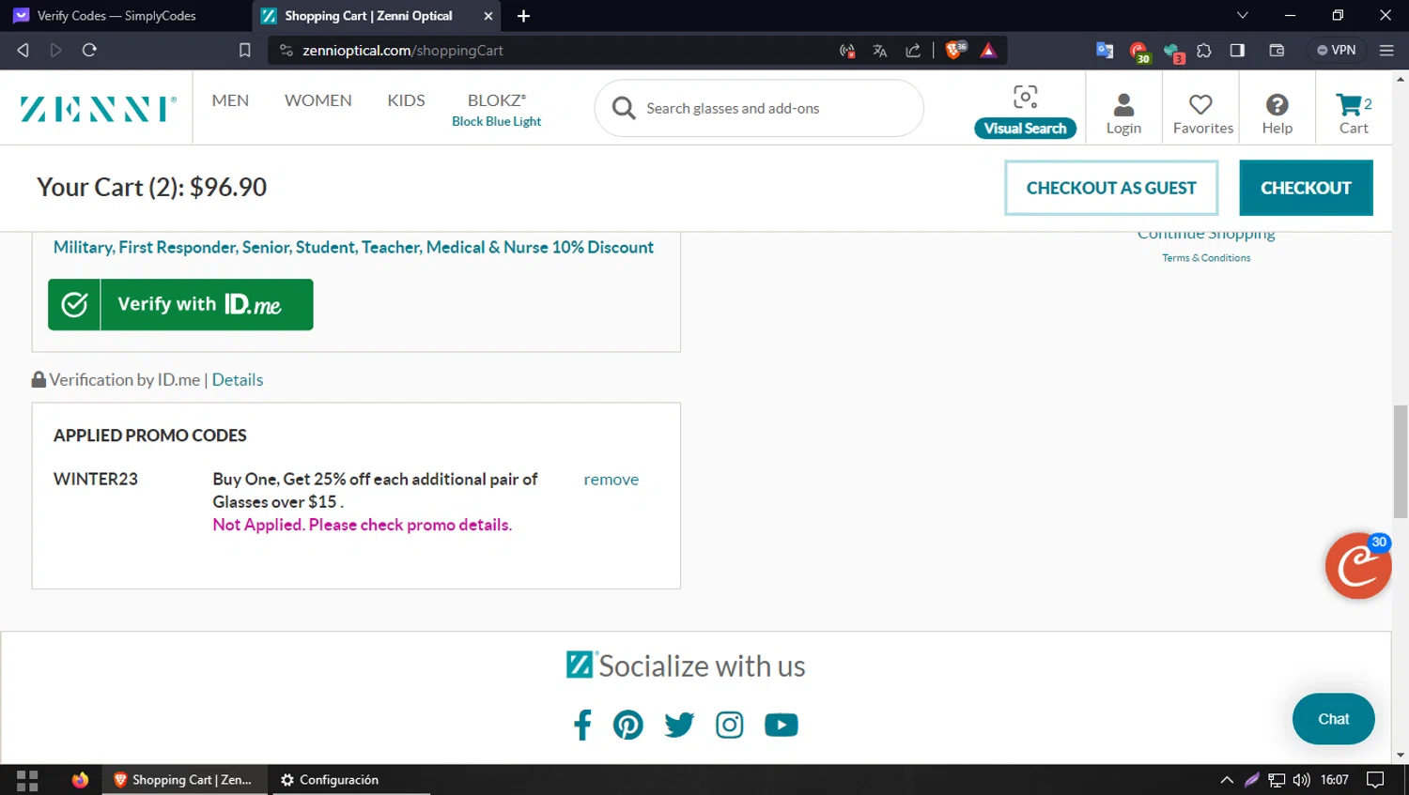This screenshot has width=1409, height=795.
Task: Open a new browser tab
Action: click(523, 16)
